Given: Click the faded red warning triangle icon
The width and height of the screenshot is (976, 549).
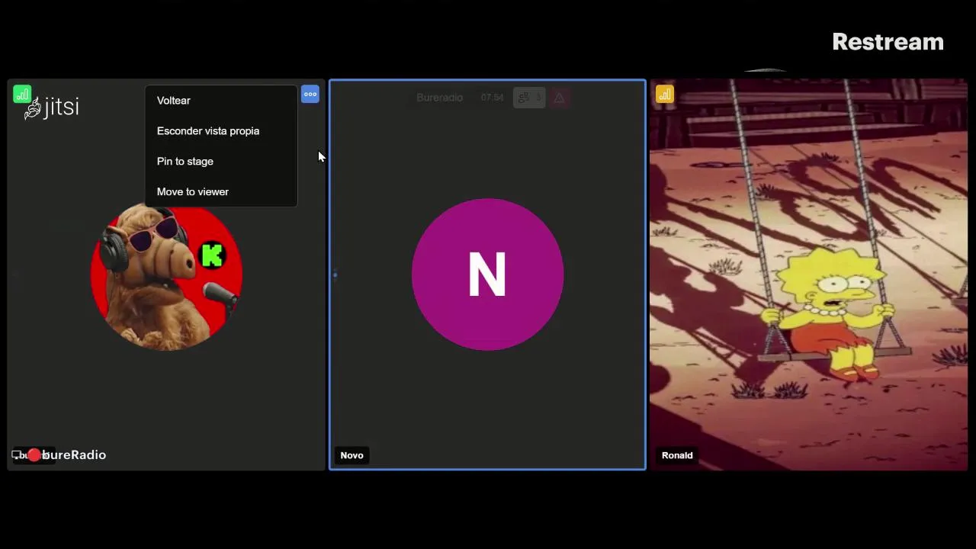Looking at the screenshot, I should (559, 98).
